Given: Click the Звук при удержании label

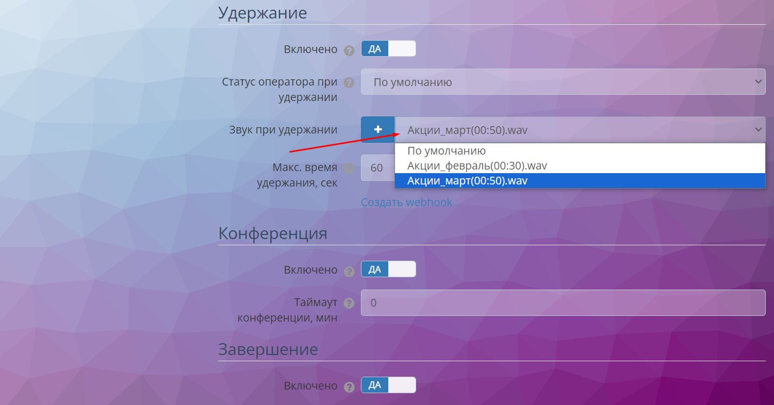Looking at the screenshot, I should (x=283, y=130).
